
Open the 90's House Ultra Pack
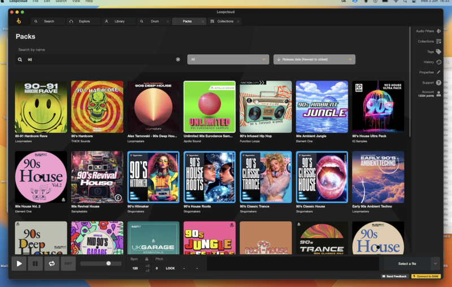(378, 107)
